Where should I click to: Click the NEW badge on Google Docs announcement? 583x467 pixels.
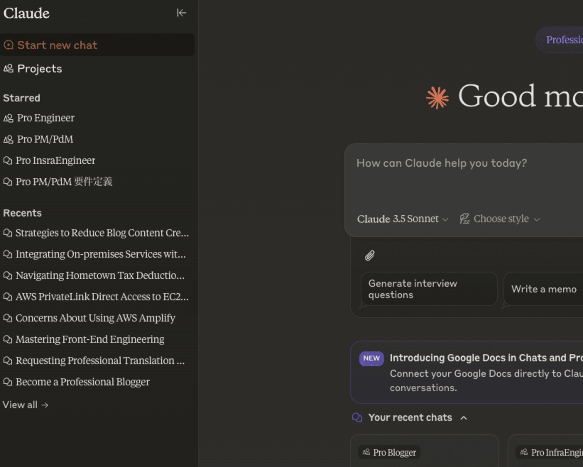pyautogui.click(x=371, y=358)
